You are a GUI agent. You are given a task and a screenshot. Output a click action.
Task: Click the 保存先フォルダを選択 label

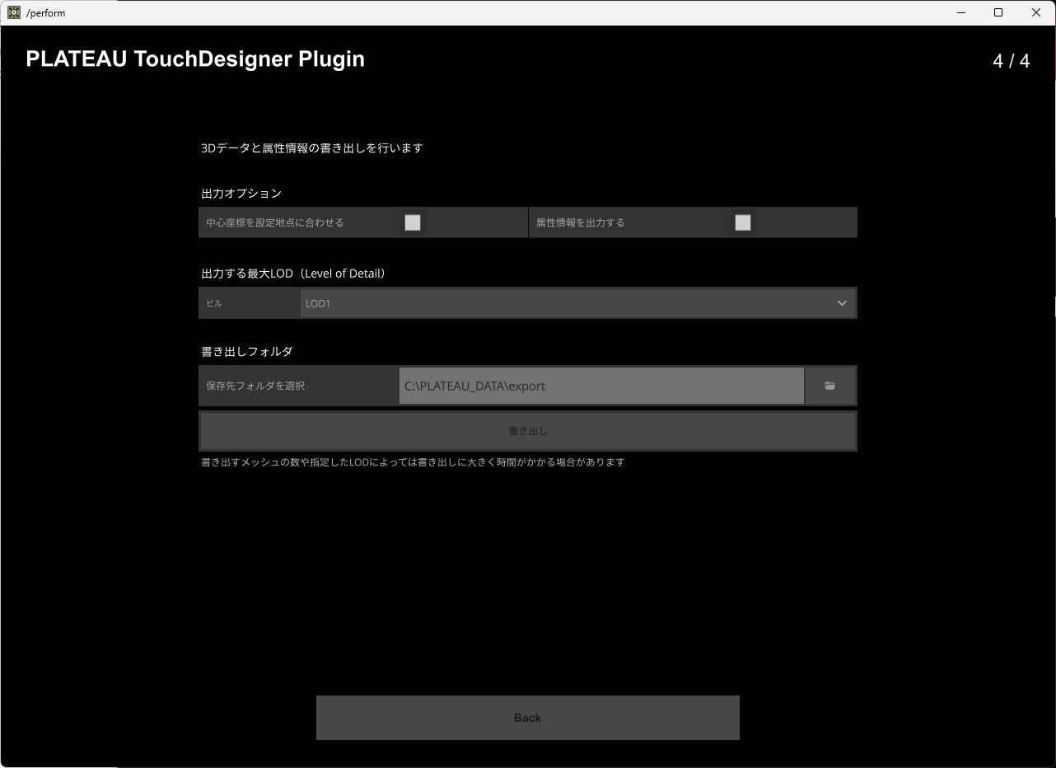tap(255, 386)
